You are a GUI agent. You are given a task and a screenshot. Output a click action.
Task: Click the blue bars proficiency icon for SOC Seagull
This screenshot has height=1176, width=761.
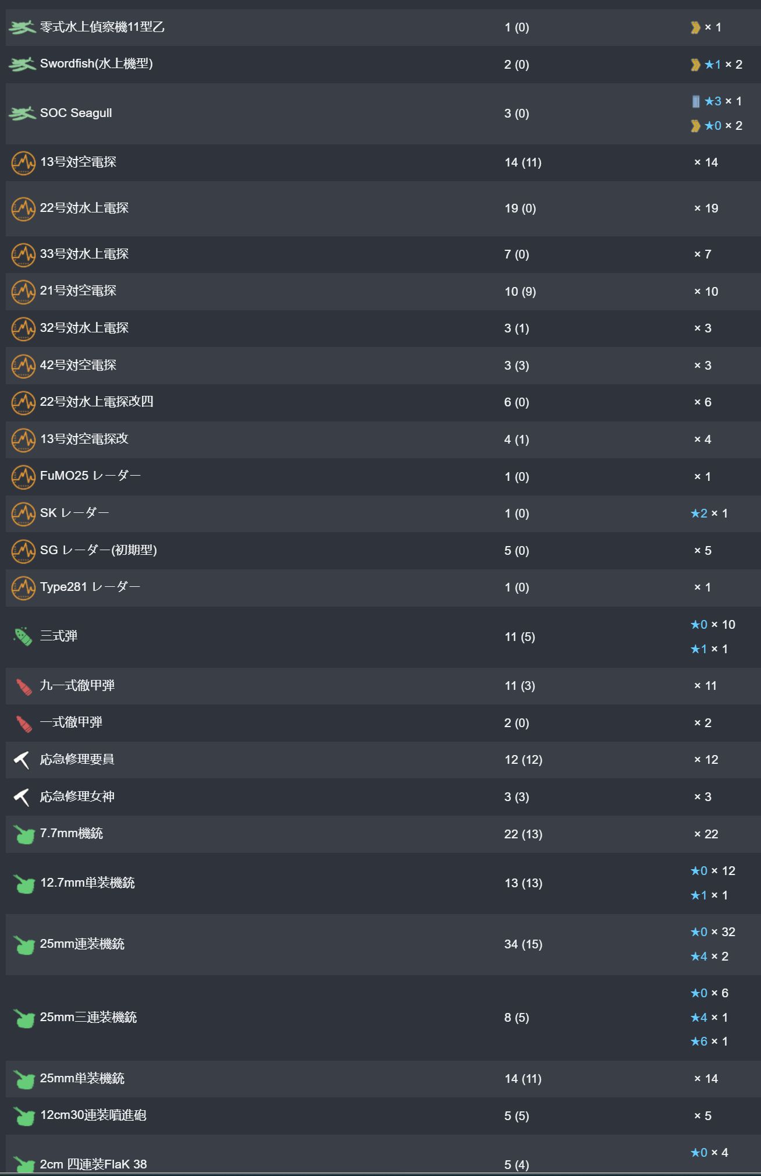[x=696, y=101]
